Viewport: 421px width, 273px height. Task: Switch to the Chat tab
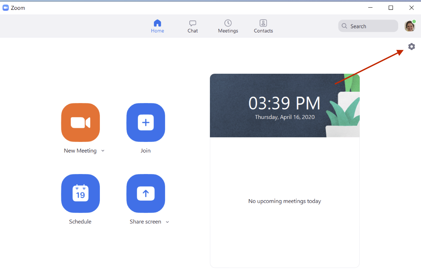click(x=192, y=31)
